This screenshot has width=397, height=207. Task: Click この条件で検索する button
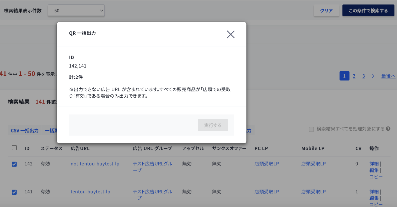[x=368, y=11]
